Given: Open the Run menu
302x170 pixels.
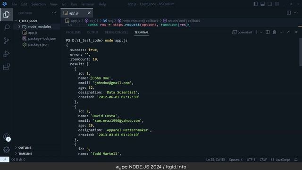Looking at the screenshot, I should coord(74,4).
